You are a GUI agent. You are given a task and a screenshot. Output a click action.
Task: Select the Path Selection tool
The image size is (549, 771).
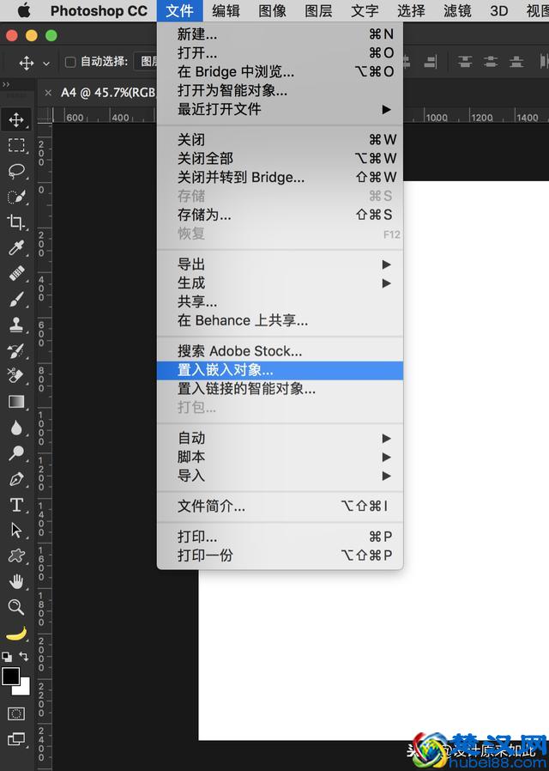[x=16, y=530]
